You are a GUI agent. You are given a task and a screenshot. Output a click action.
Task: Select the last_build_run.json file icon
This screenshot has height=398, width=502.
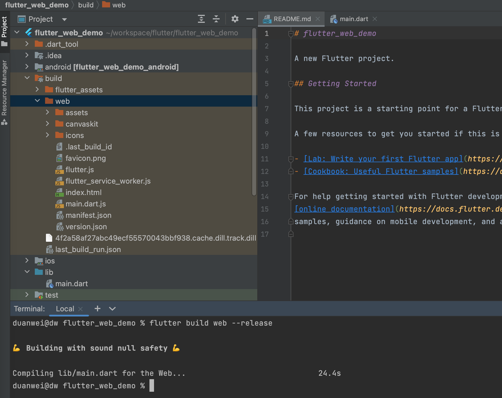pos(49,249)
